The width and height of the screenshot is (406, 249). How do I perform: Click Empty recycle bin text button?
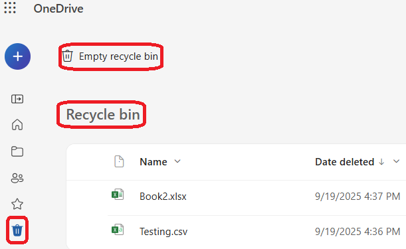click(x=118, y=56)
